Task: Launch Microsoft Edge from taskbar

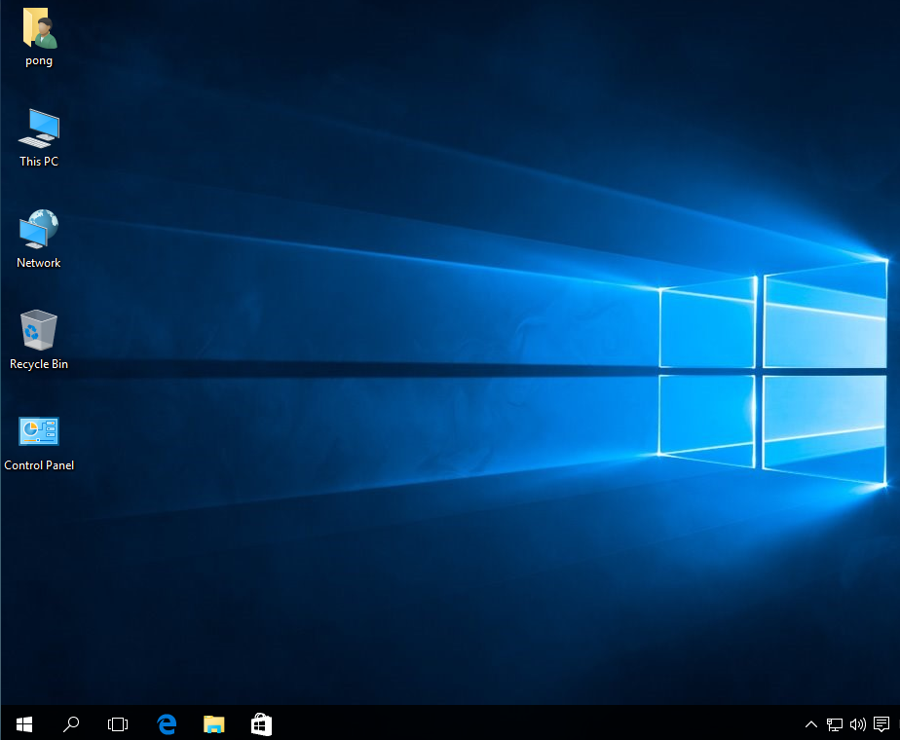Action: 167,724
